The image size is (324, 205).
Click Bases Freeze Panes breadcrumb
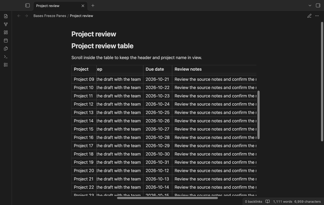click(50, 16)
